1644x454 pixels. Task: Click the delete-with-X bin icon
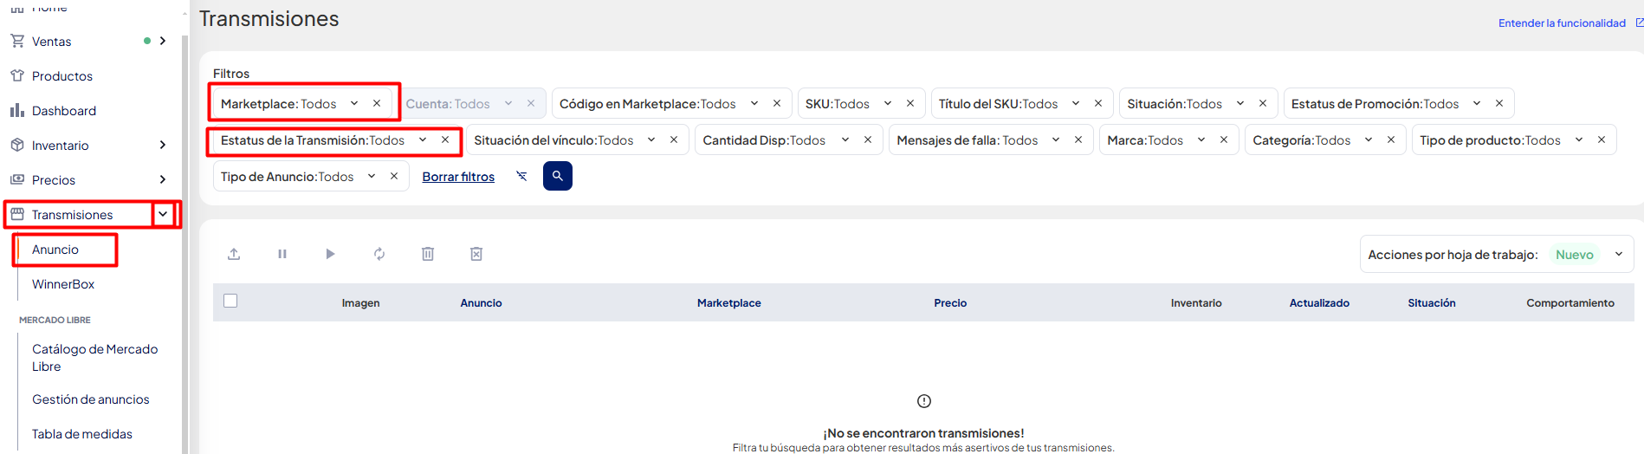[476, 254]
